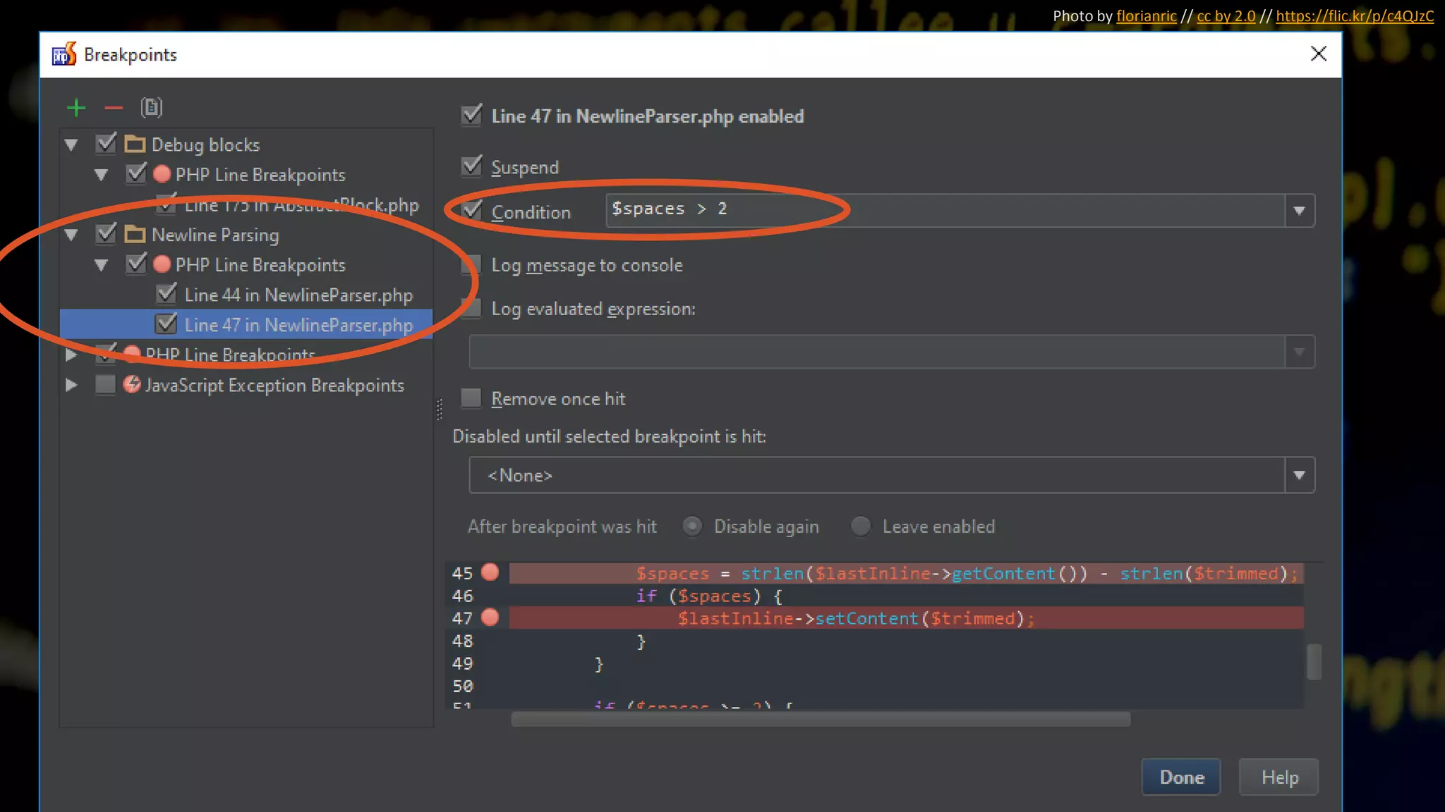The height and width of the screenshot is (812, 1445).
Task: Click the group by file icon
Action: point(151,108)
